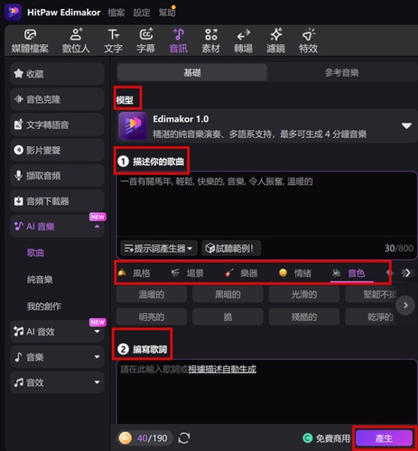Image resolution: width=418 pixels, height=451 pixels.
Task: Click the 免費商用 free commercial badge
Action: coord(326,438)
